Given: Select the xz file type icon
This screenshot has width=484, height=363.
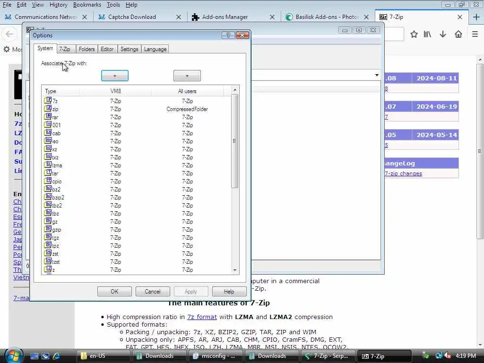Looking at the screenshot, I should tap(48, 148).
